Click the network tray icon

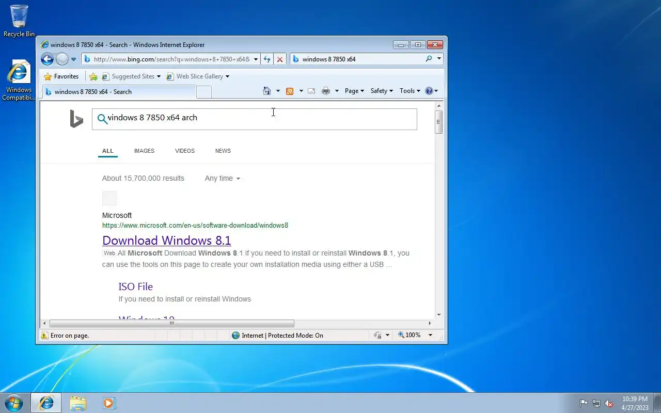596,403
